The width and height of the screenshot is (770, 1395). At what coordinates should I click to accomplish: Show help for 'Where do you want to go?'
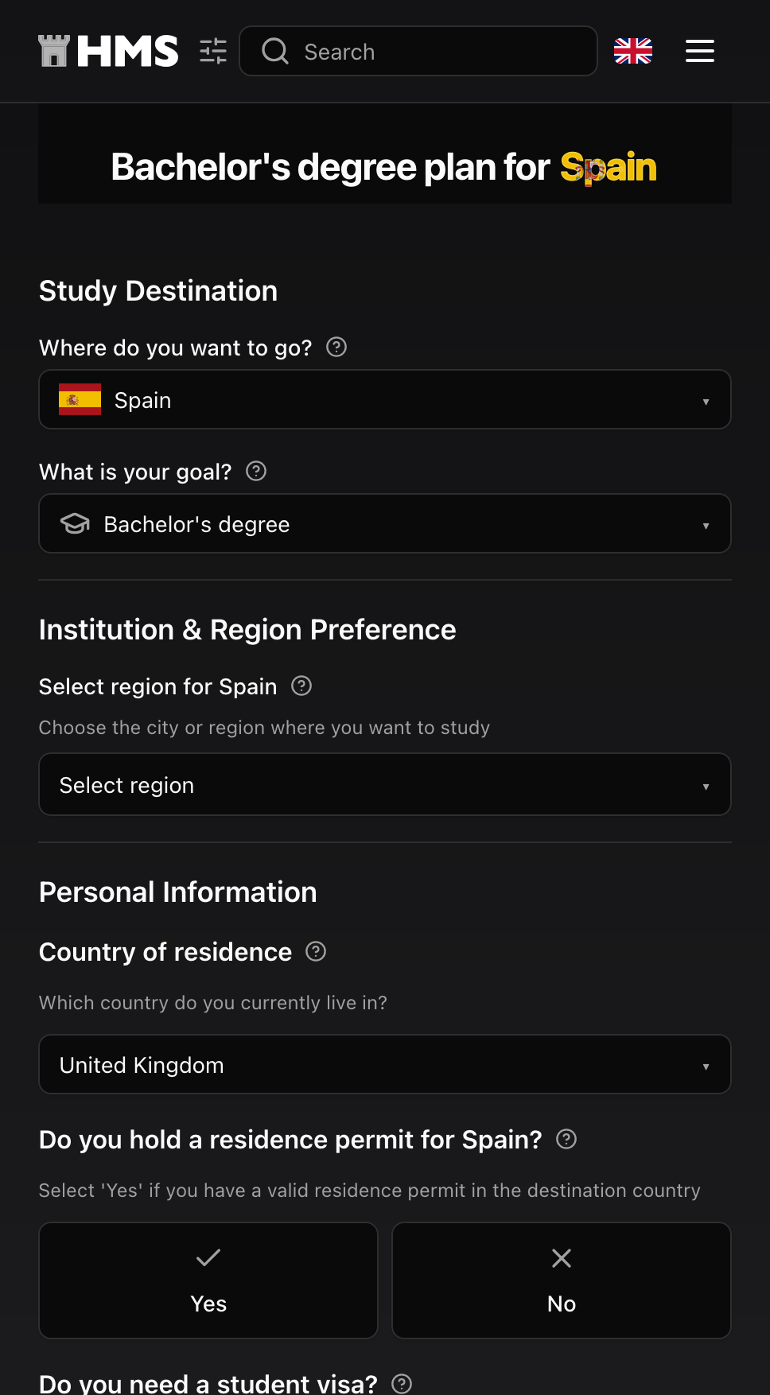[x=336, y=347]
